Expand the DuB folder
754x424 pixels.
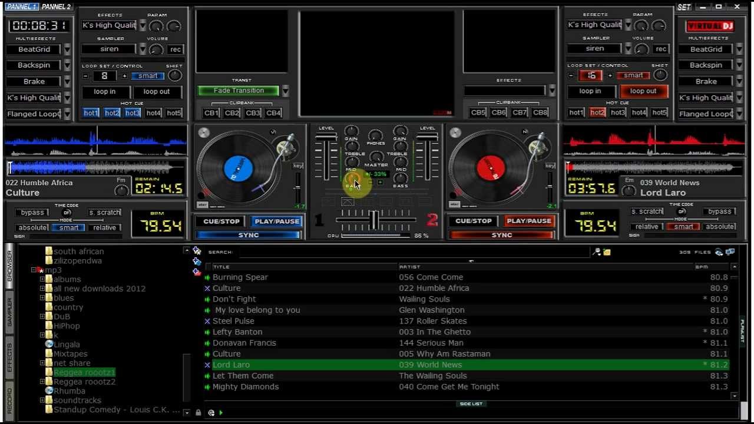[x=42, y=317]
